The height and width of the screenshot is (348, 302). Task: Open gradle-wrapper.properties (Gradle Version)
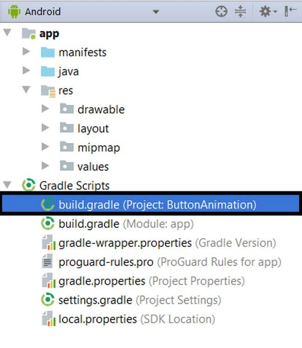167,243
